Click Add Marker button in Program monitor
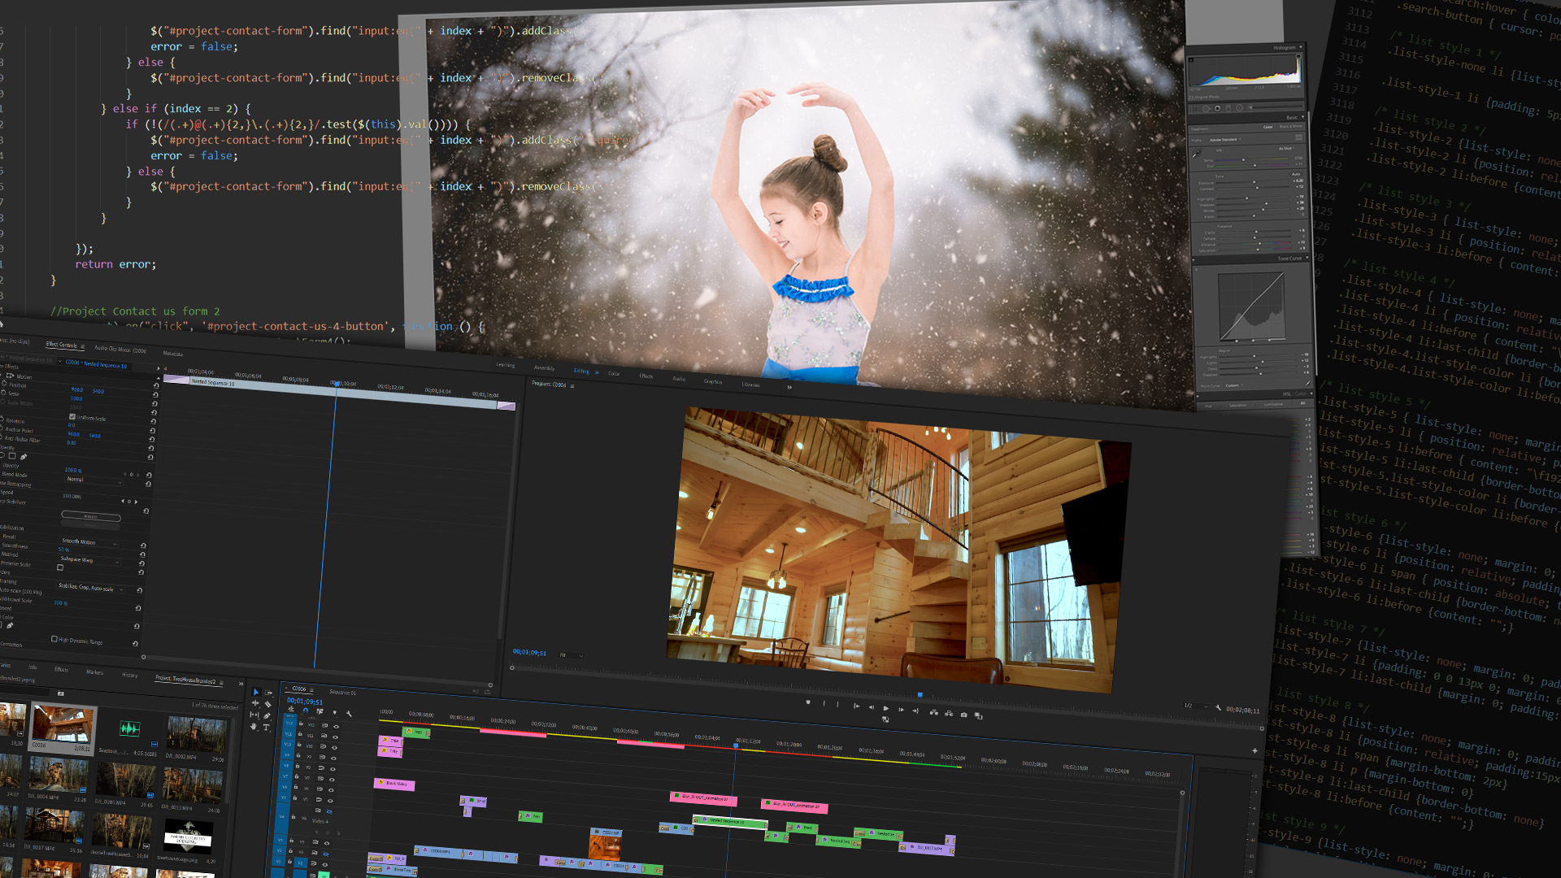This screenshot has height=878, width=1561. coord(808,702)
